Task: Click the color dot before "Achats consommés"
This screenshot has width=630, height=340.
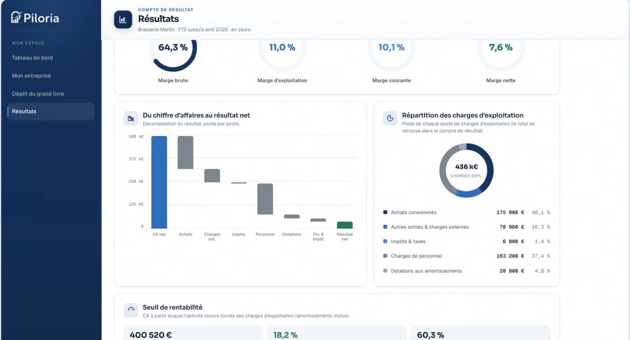Action: tap(385, 212)
